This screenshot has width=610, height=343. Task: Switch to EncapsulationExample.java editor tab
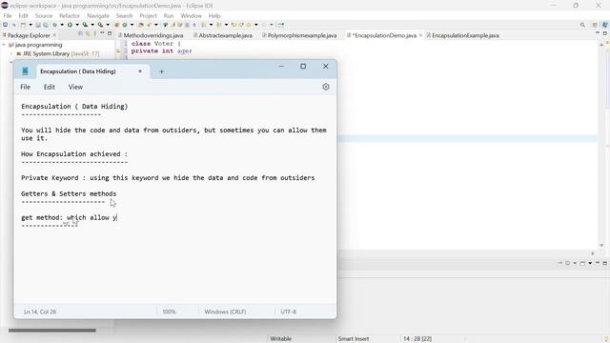[462, 35]
